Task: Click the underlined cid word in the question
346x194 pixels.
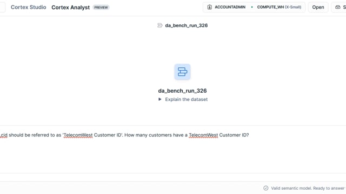Action: click(4, 135)
